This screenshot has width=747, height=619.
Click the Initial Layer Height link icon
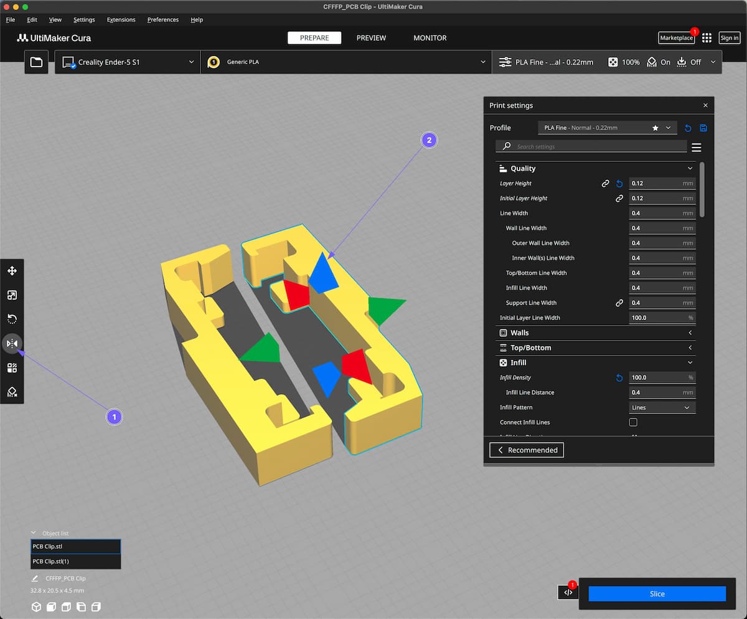click(x=619, y=199)
